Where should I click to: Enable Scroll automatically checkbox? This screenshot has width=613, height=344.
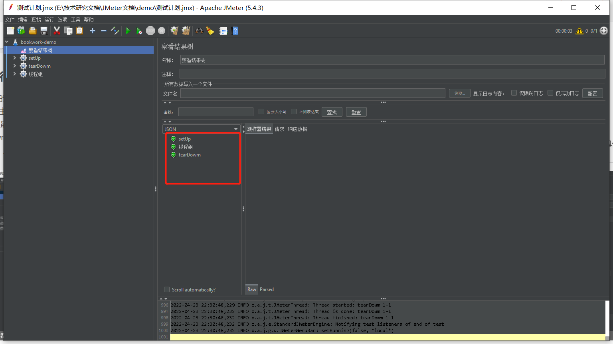tap(167, 289)
